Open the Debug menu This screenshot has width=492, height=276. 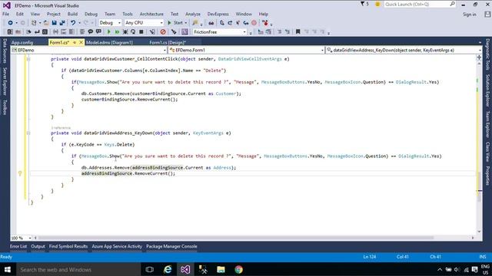pos(91,14)
